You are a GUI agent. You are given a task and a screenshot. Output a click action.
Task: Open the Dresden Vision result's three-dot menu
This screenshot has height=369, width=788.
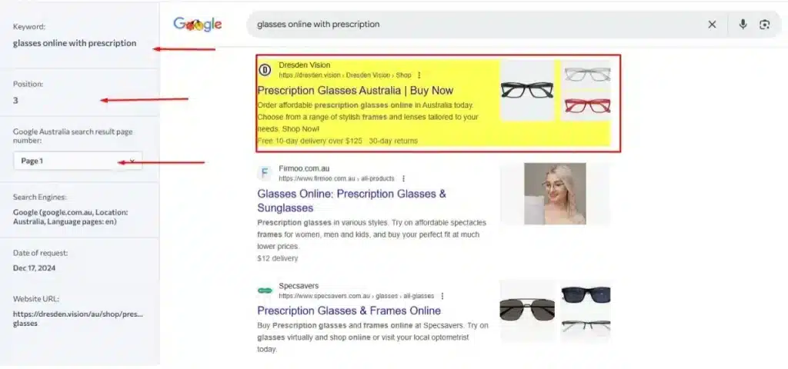coord(419,75)
